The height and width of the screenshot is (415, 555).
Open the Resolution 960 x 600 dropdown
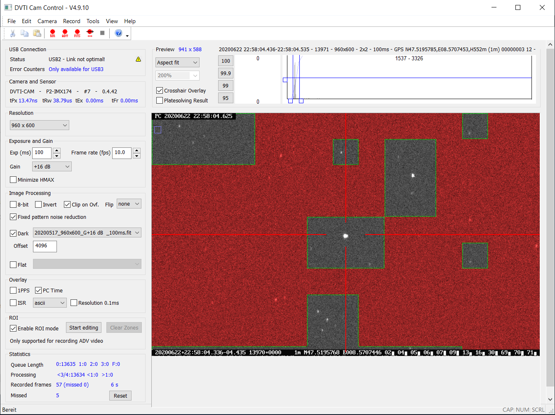(x=39, y=125)
